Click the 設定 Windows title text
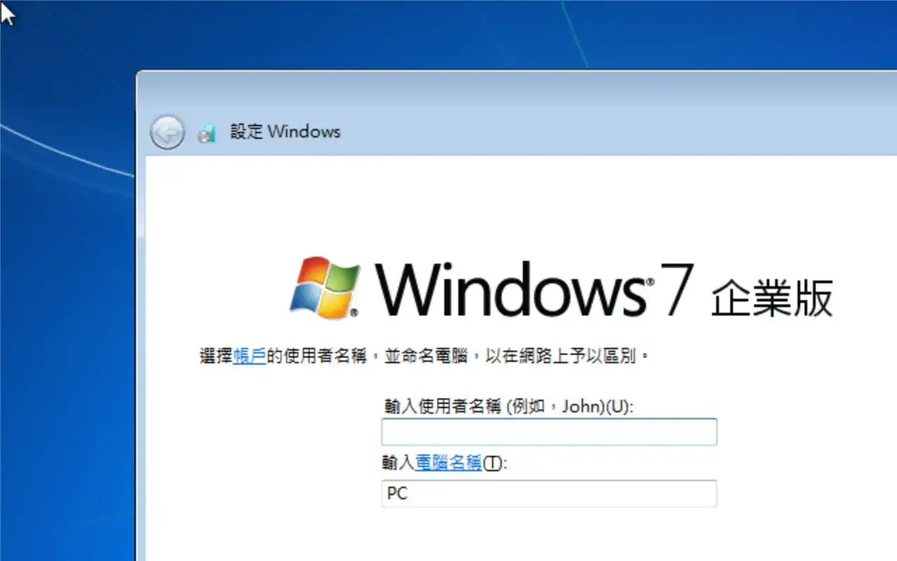The width and height of the screenshot is (897, 561). pyautogui.click(x=286, y=132)
